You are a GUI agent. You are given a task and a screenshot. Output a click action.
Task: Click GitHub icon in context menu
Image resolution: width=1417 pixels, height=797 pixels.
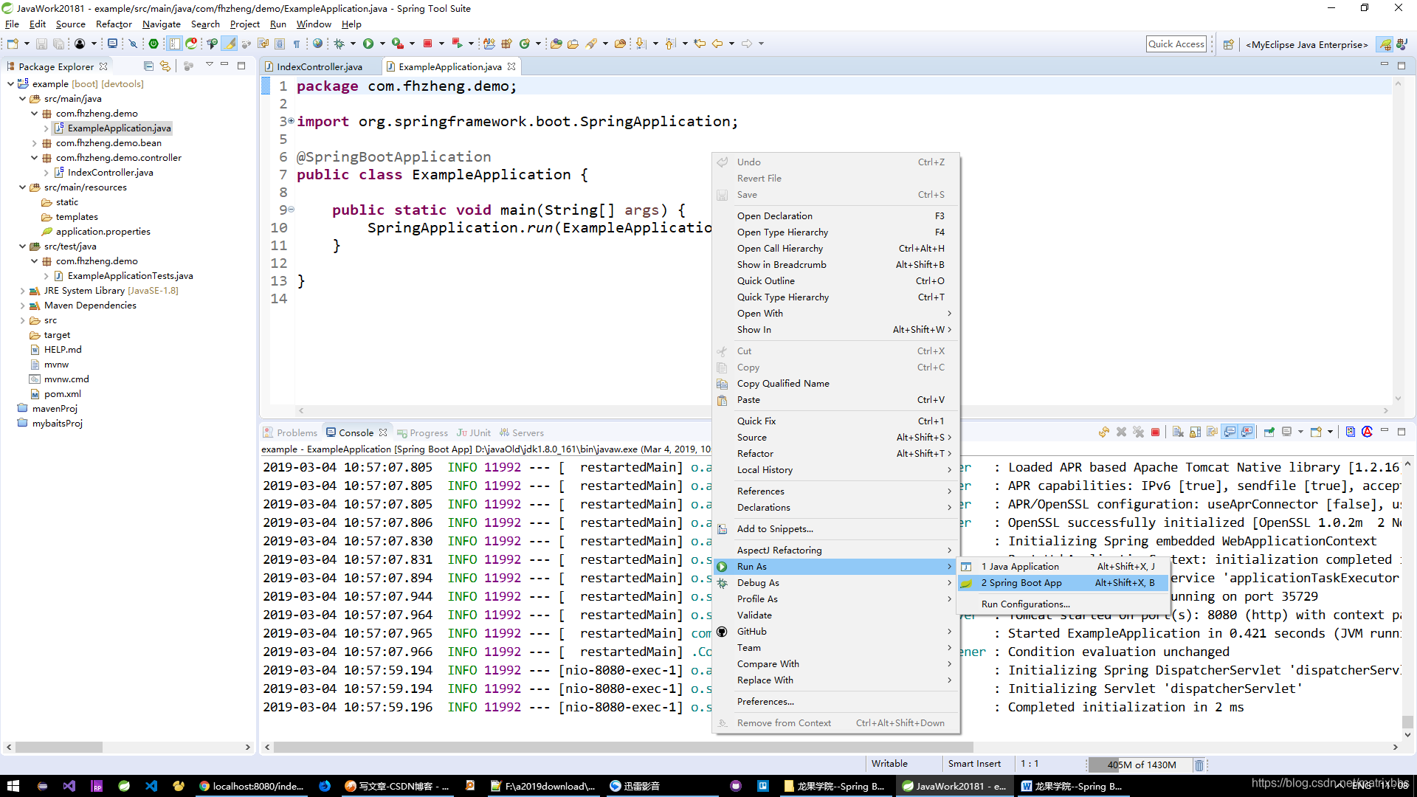(x=722, y=632)
